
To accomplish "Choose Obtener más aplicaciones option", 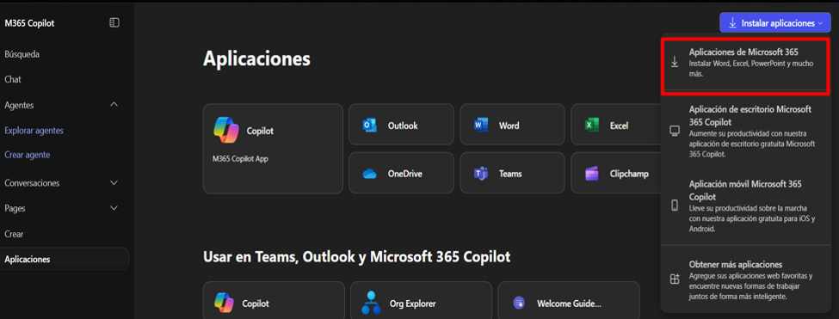I will click(x=745, y=279).
